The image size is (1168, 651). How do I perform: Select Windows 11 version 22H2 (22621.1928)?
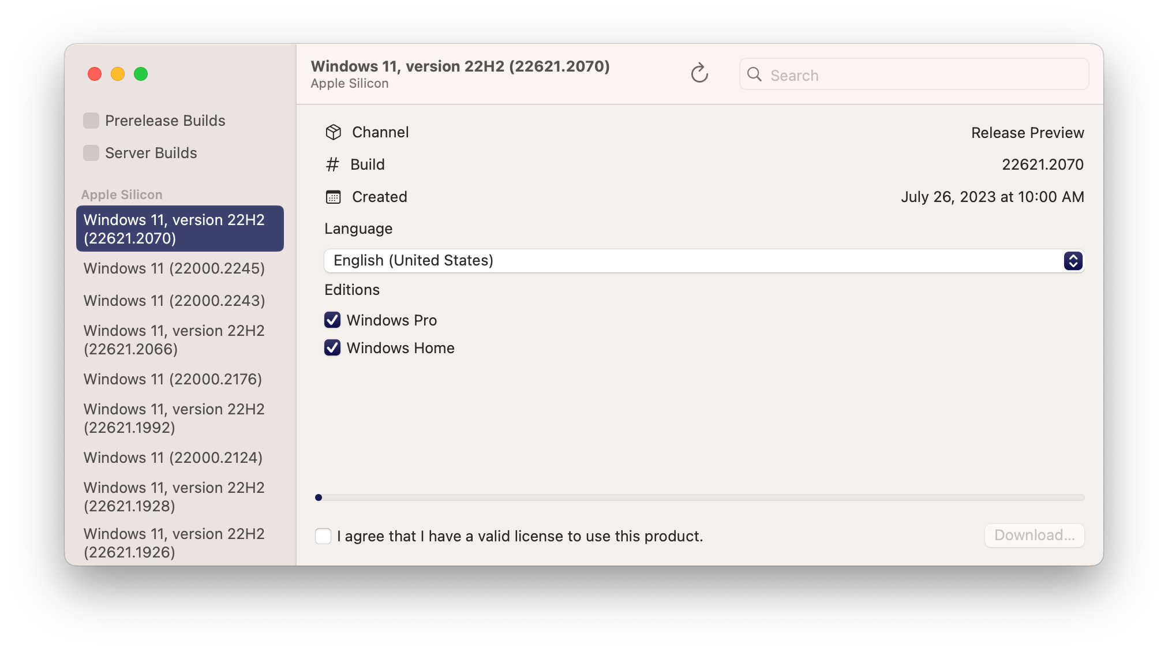pyautogui.click(x=177, y=497)
